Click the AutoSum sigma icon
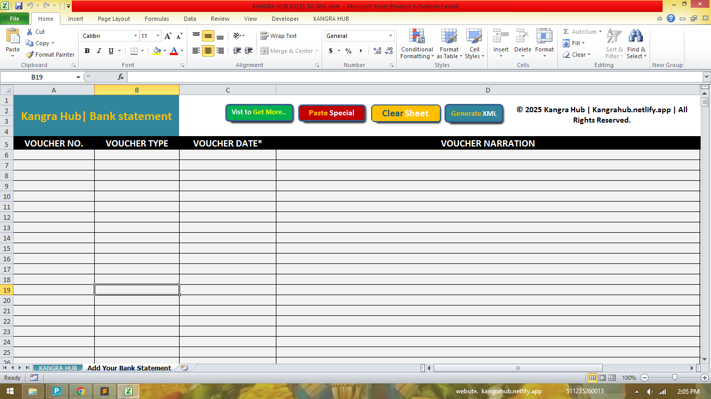711x399 pixels. [566, 32]
